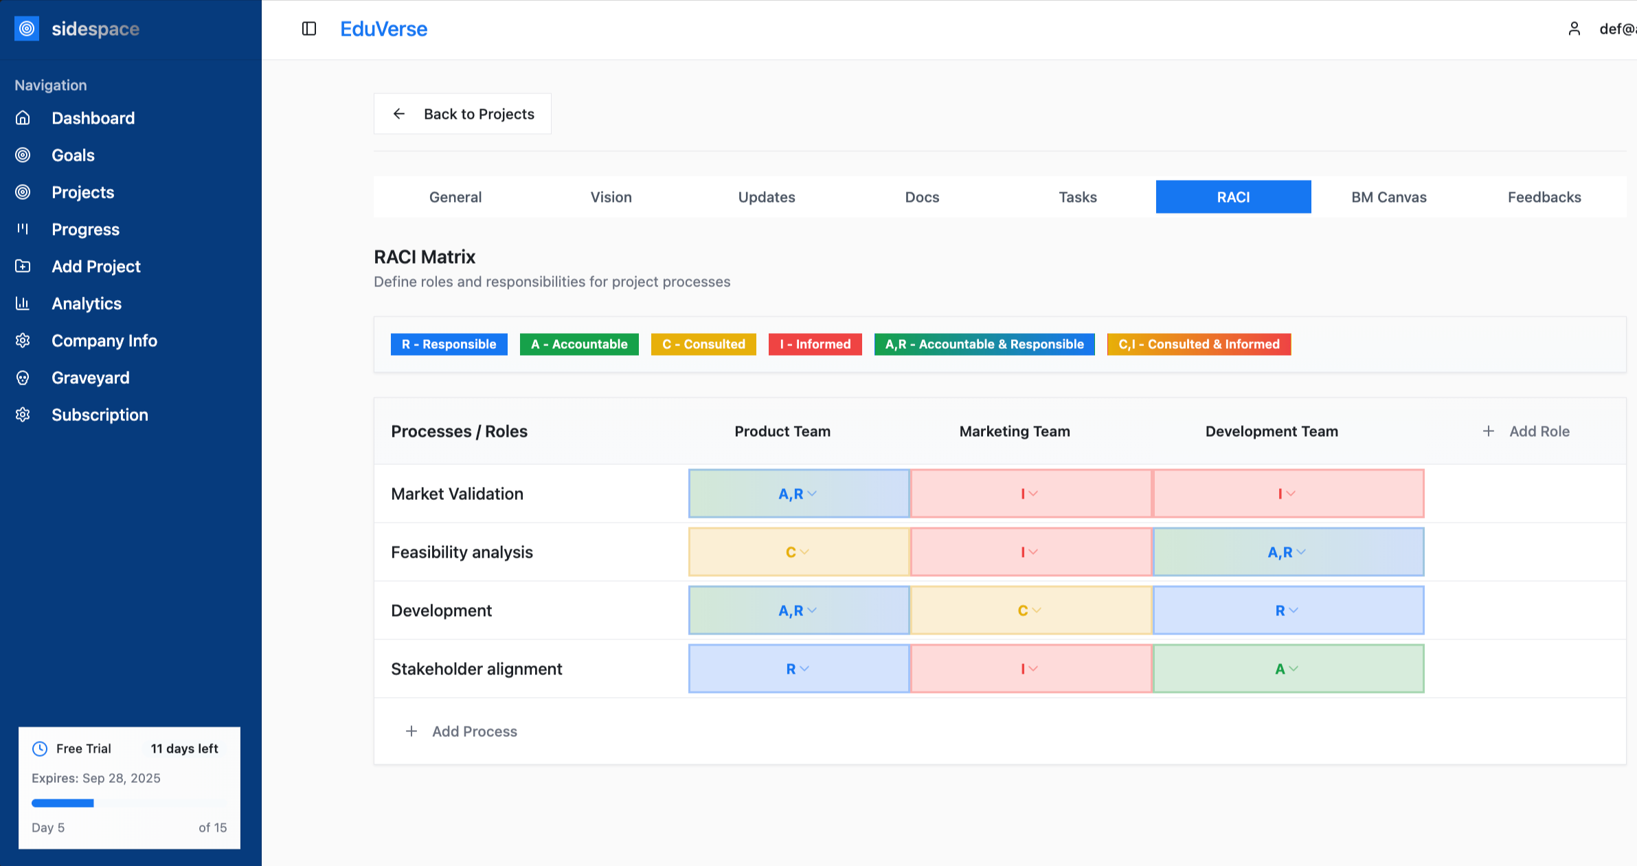Screen dimensions: 1637x866
Task: Open the Graveyard skull icon
Action: 23,378
